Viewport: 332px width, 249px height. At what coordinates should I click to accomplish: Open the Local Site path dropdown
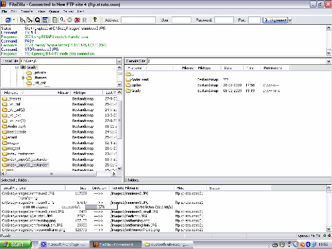(119, 61)
